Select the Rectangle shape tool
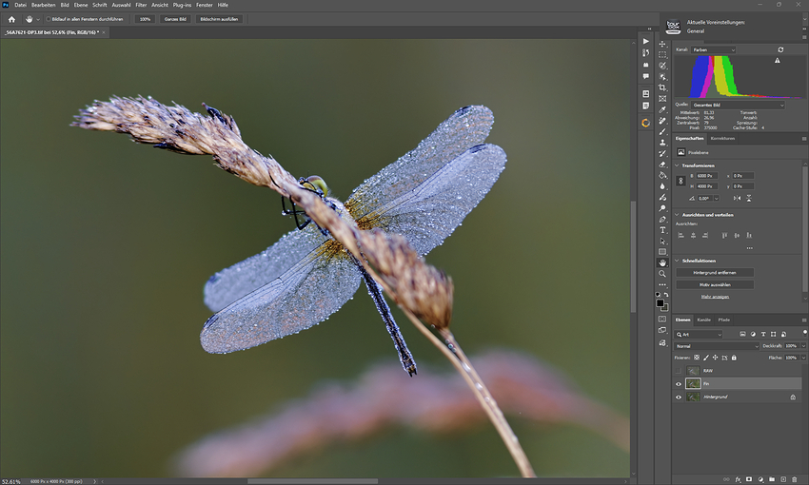Viewport: 809px width, 485px height. coord(662,251)
